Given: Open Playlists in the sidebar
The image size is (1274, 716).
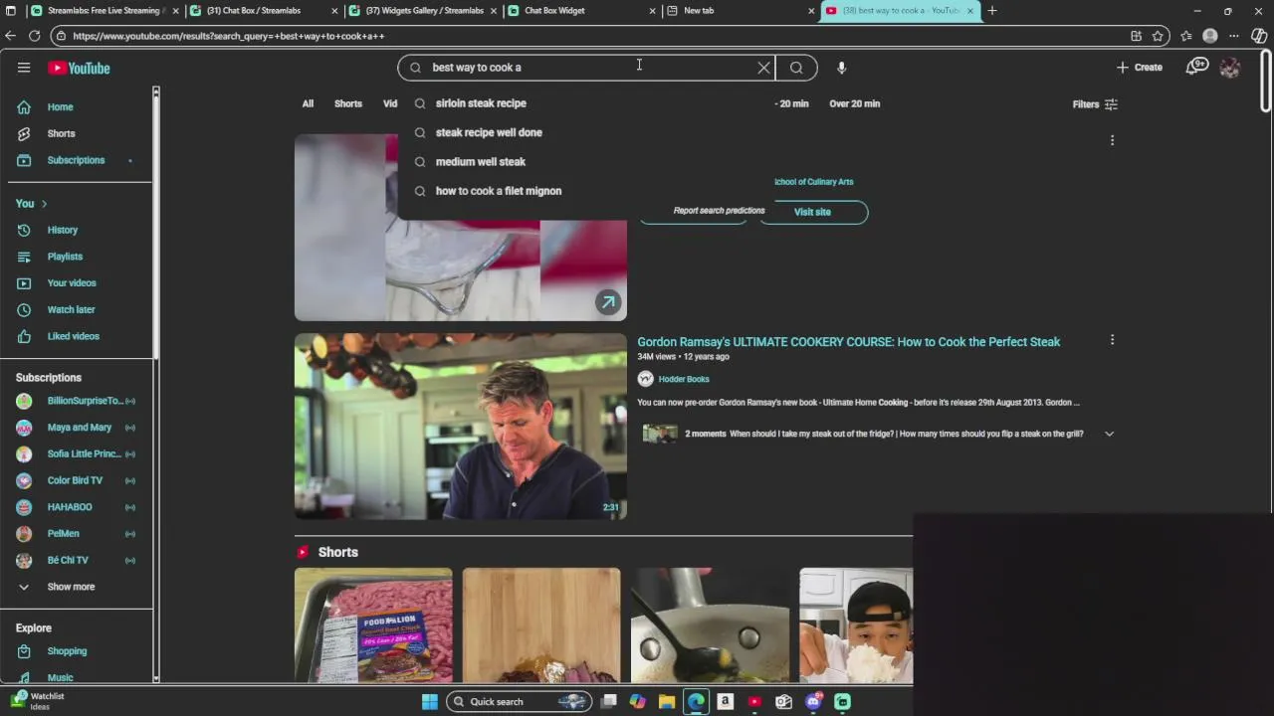Looking at the screenshot, I should 65,257.
